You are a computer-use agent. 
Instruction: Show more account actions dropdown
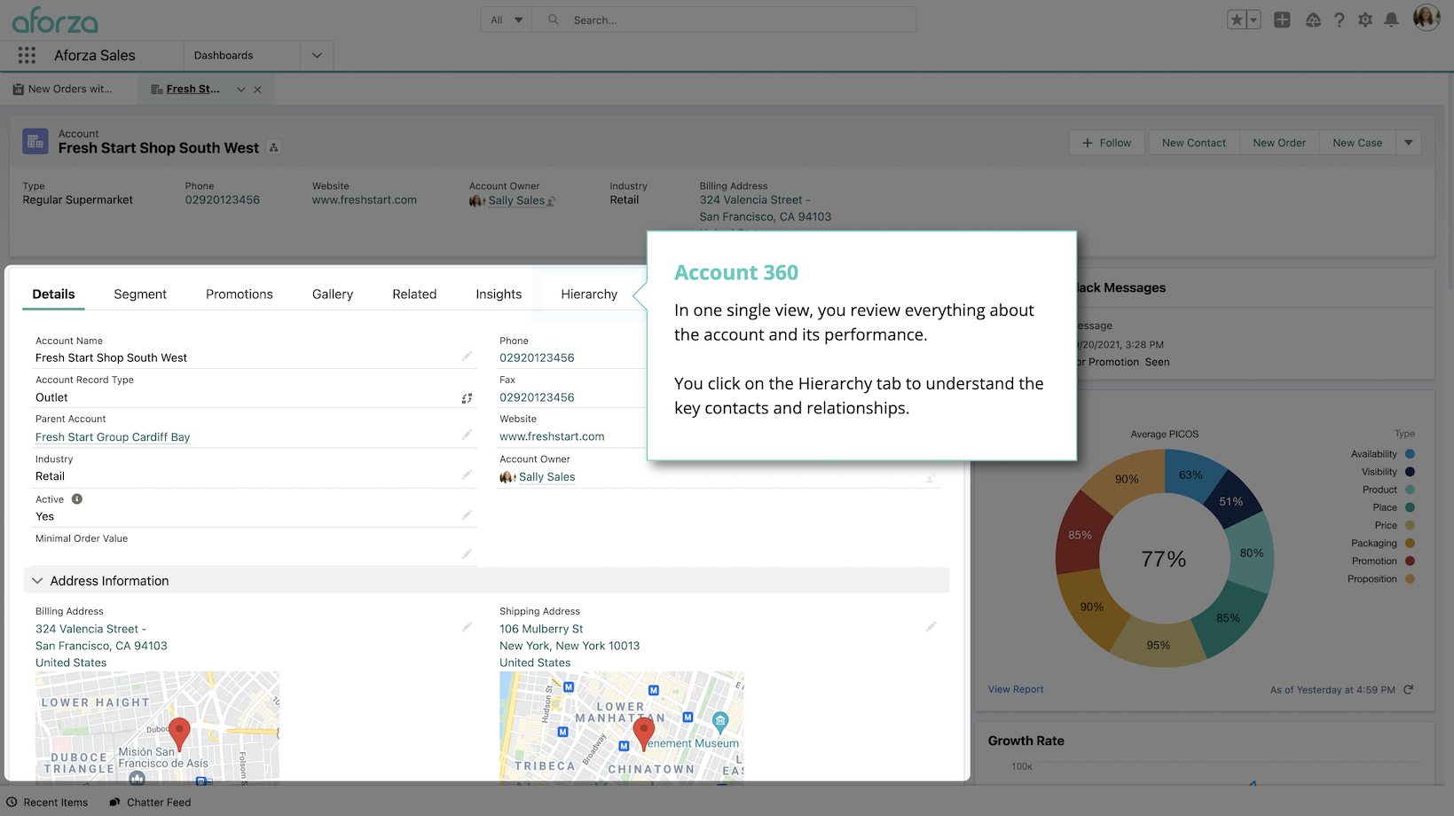(x=1409, y=143)
